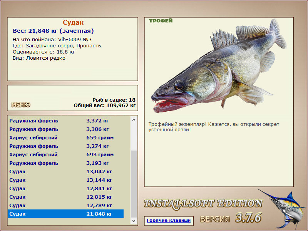The width and height of the screenshot is (308, 231).
Task: Open the МЕНЮ button
Action: click(x=21, y=105)
